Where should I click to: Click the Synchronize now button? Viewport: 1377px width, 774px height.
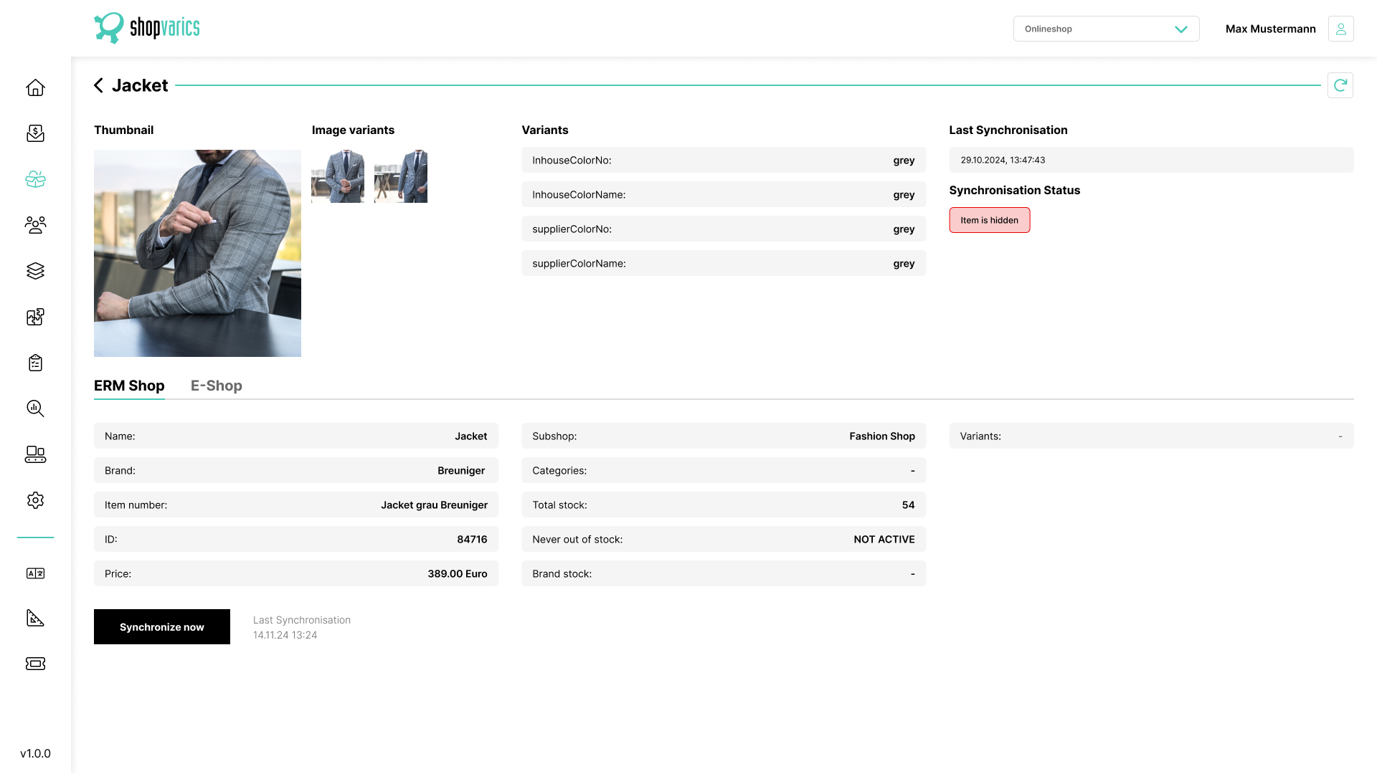click(x=162, y=627)
